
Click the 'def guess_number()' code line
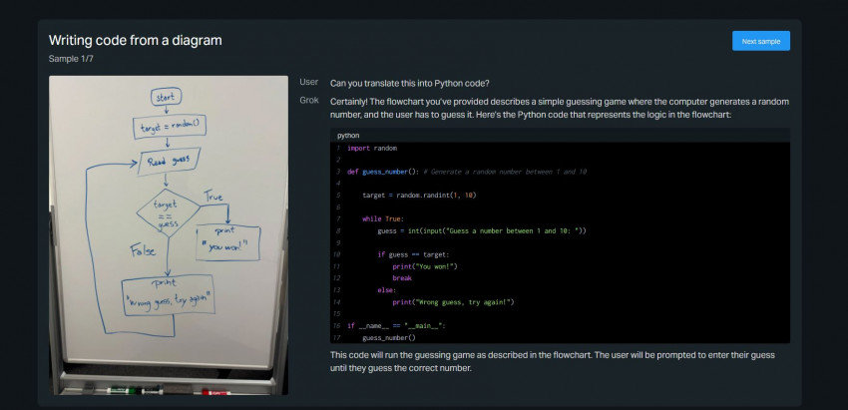pyautogui.click(x=384, y=172)
